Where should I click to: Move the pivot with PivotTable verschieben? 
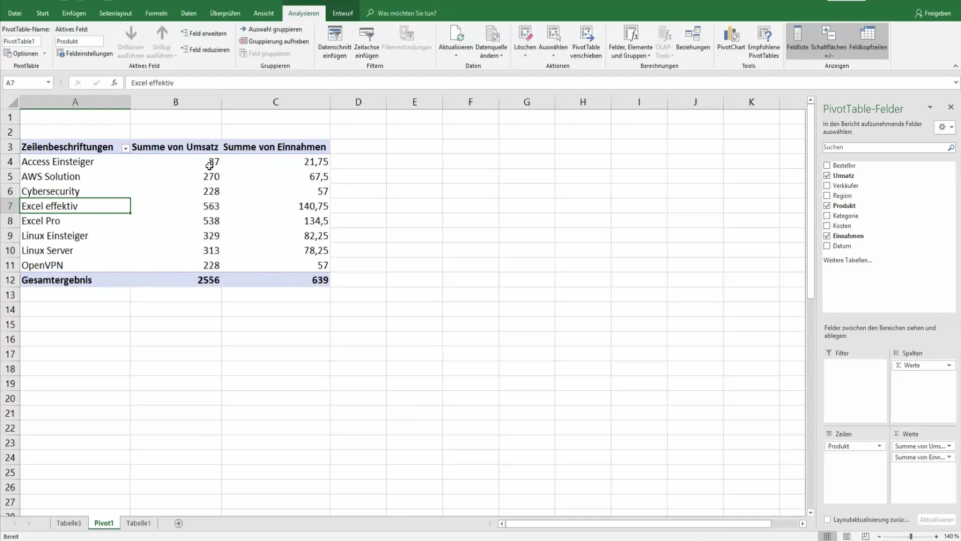click(x=586, y=43)
